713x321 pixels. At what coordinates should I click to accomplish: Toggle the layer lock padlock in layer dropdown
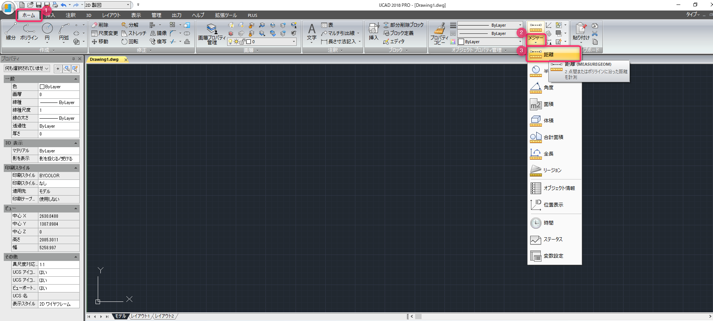click(x=243, y=42)
